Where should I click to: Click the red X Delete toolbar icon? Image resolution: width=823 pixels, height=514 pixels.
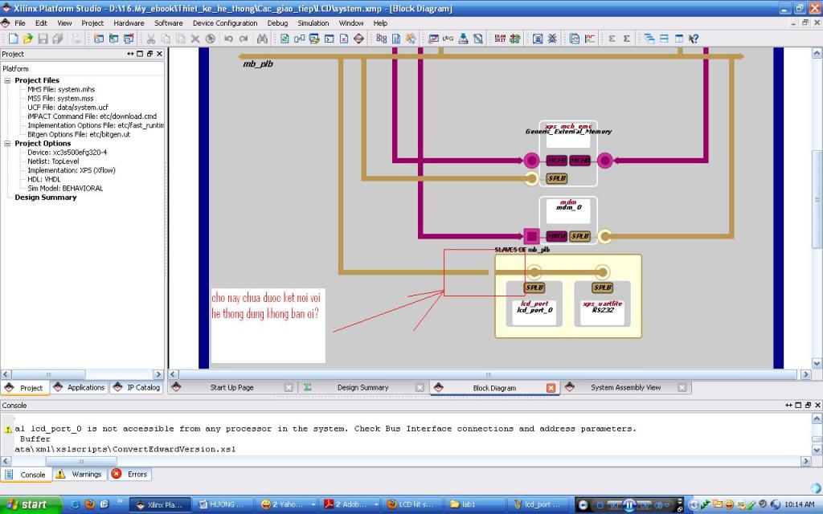click(x=344, y=39)
